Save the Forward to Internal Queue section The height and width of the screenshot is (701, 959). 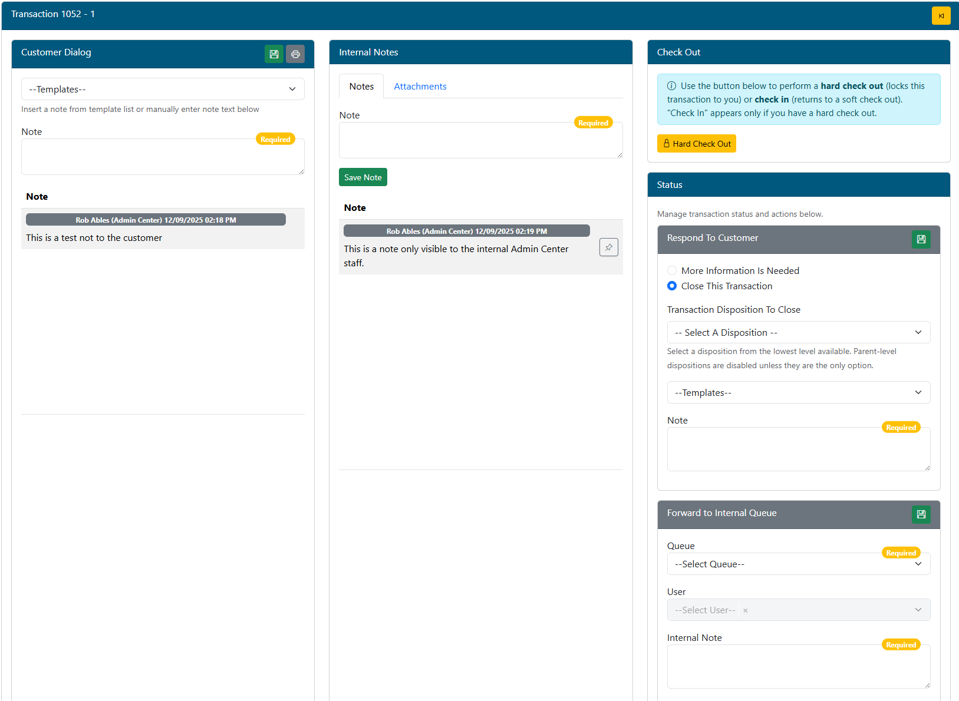click(921, 514)
